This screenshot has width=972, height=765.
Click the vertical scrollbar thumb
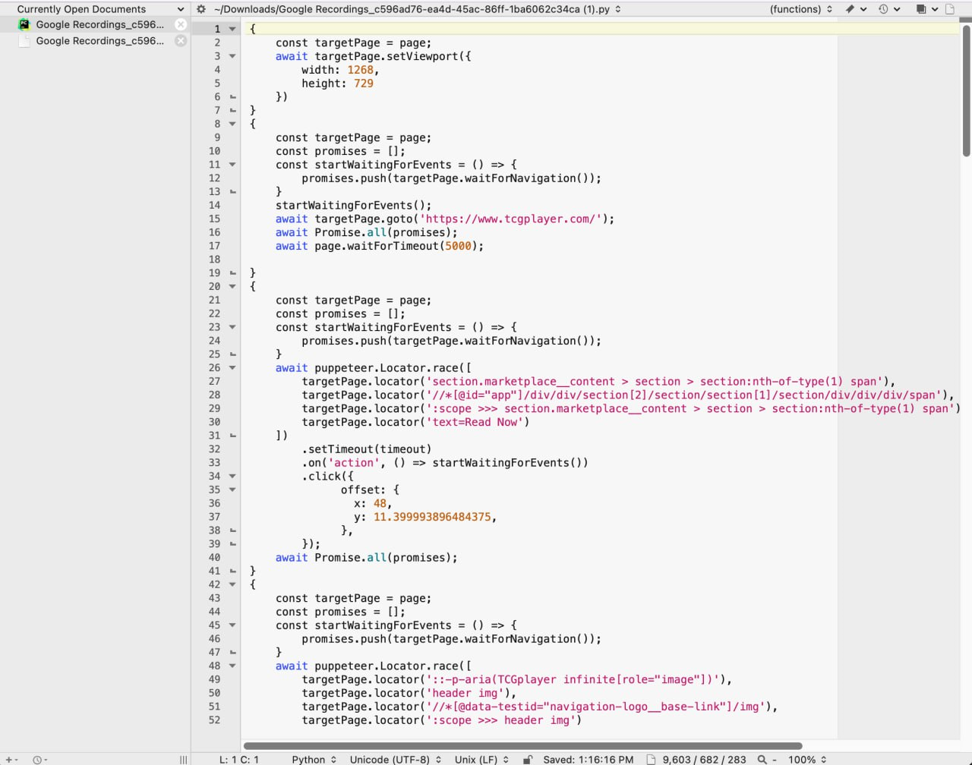tap(966, 90)
